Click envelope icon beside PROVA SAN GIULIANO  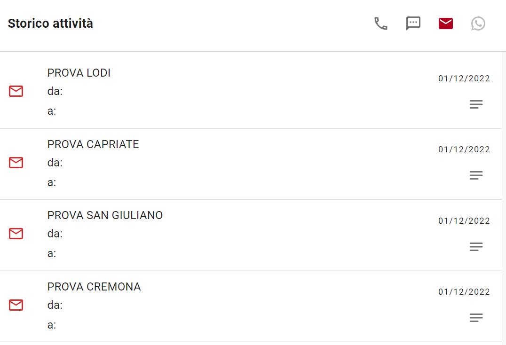(16, 234)
